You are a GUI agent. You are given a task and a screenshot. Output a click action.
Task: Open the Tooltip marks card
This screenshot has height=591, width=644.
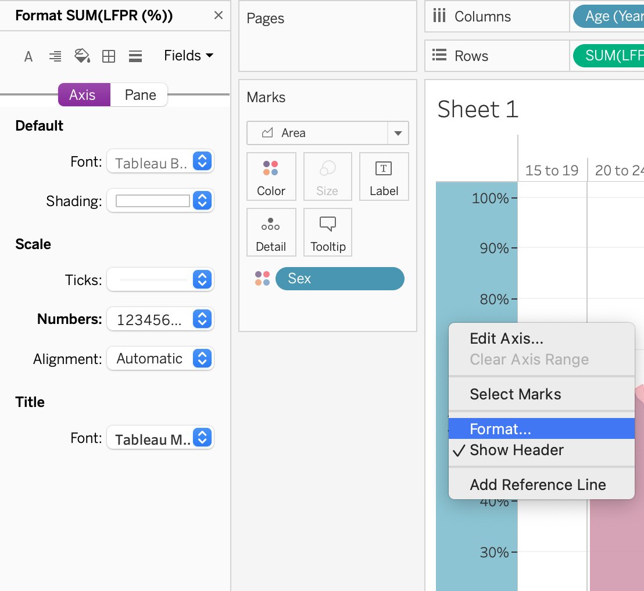(x=328, y=232)
